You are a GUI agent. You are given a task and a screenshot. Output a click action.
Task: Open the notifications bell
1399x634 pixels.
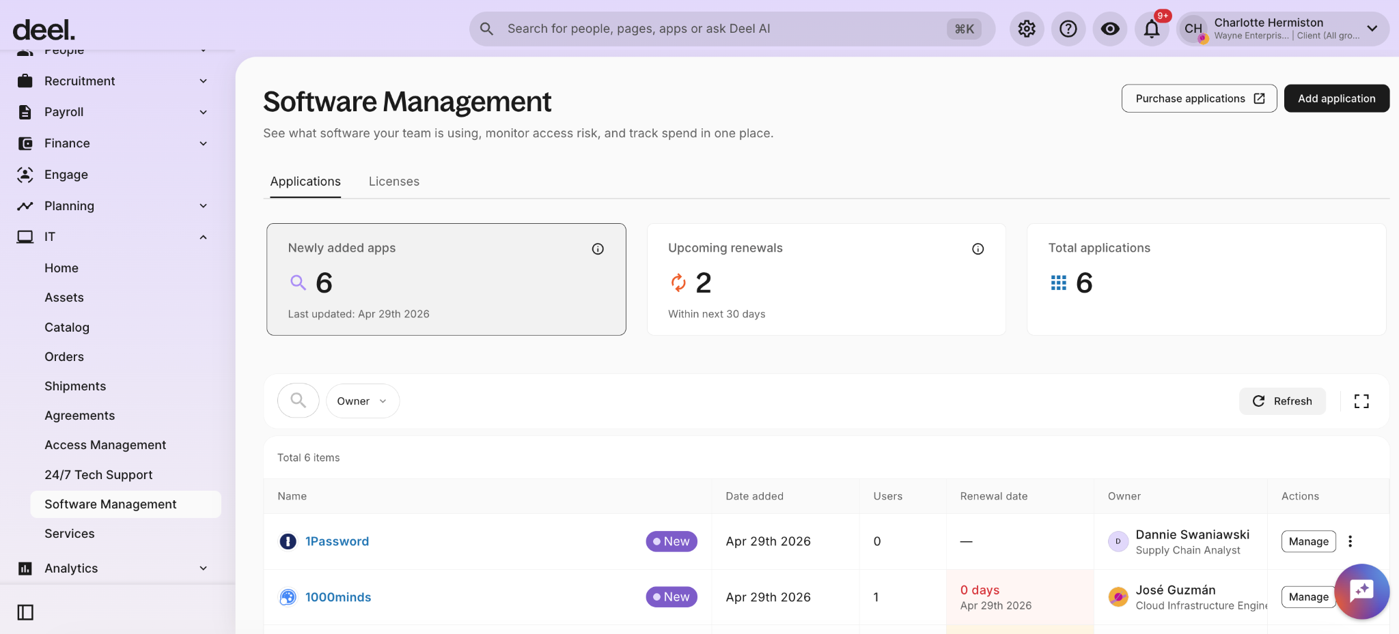(1152, 29)
